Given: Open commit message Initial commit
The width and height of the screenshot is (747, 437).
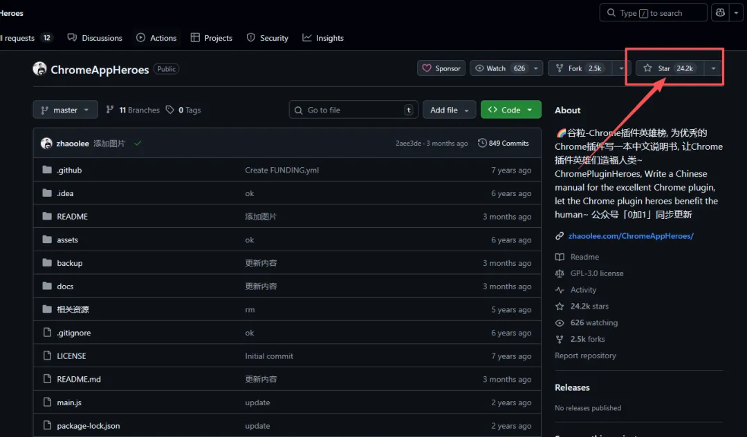Looking at the screenshot, I should (269, 356).
